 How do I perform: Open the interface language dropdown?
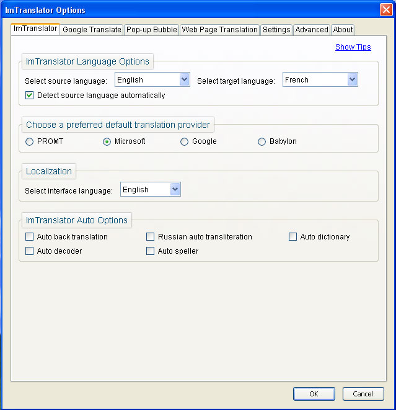point(151,189)
